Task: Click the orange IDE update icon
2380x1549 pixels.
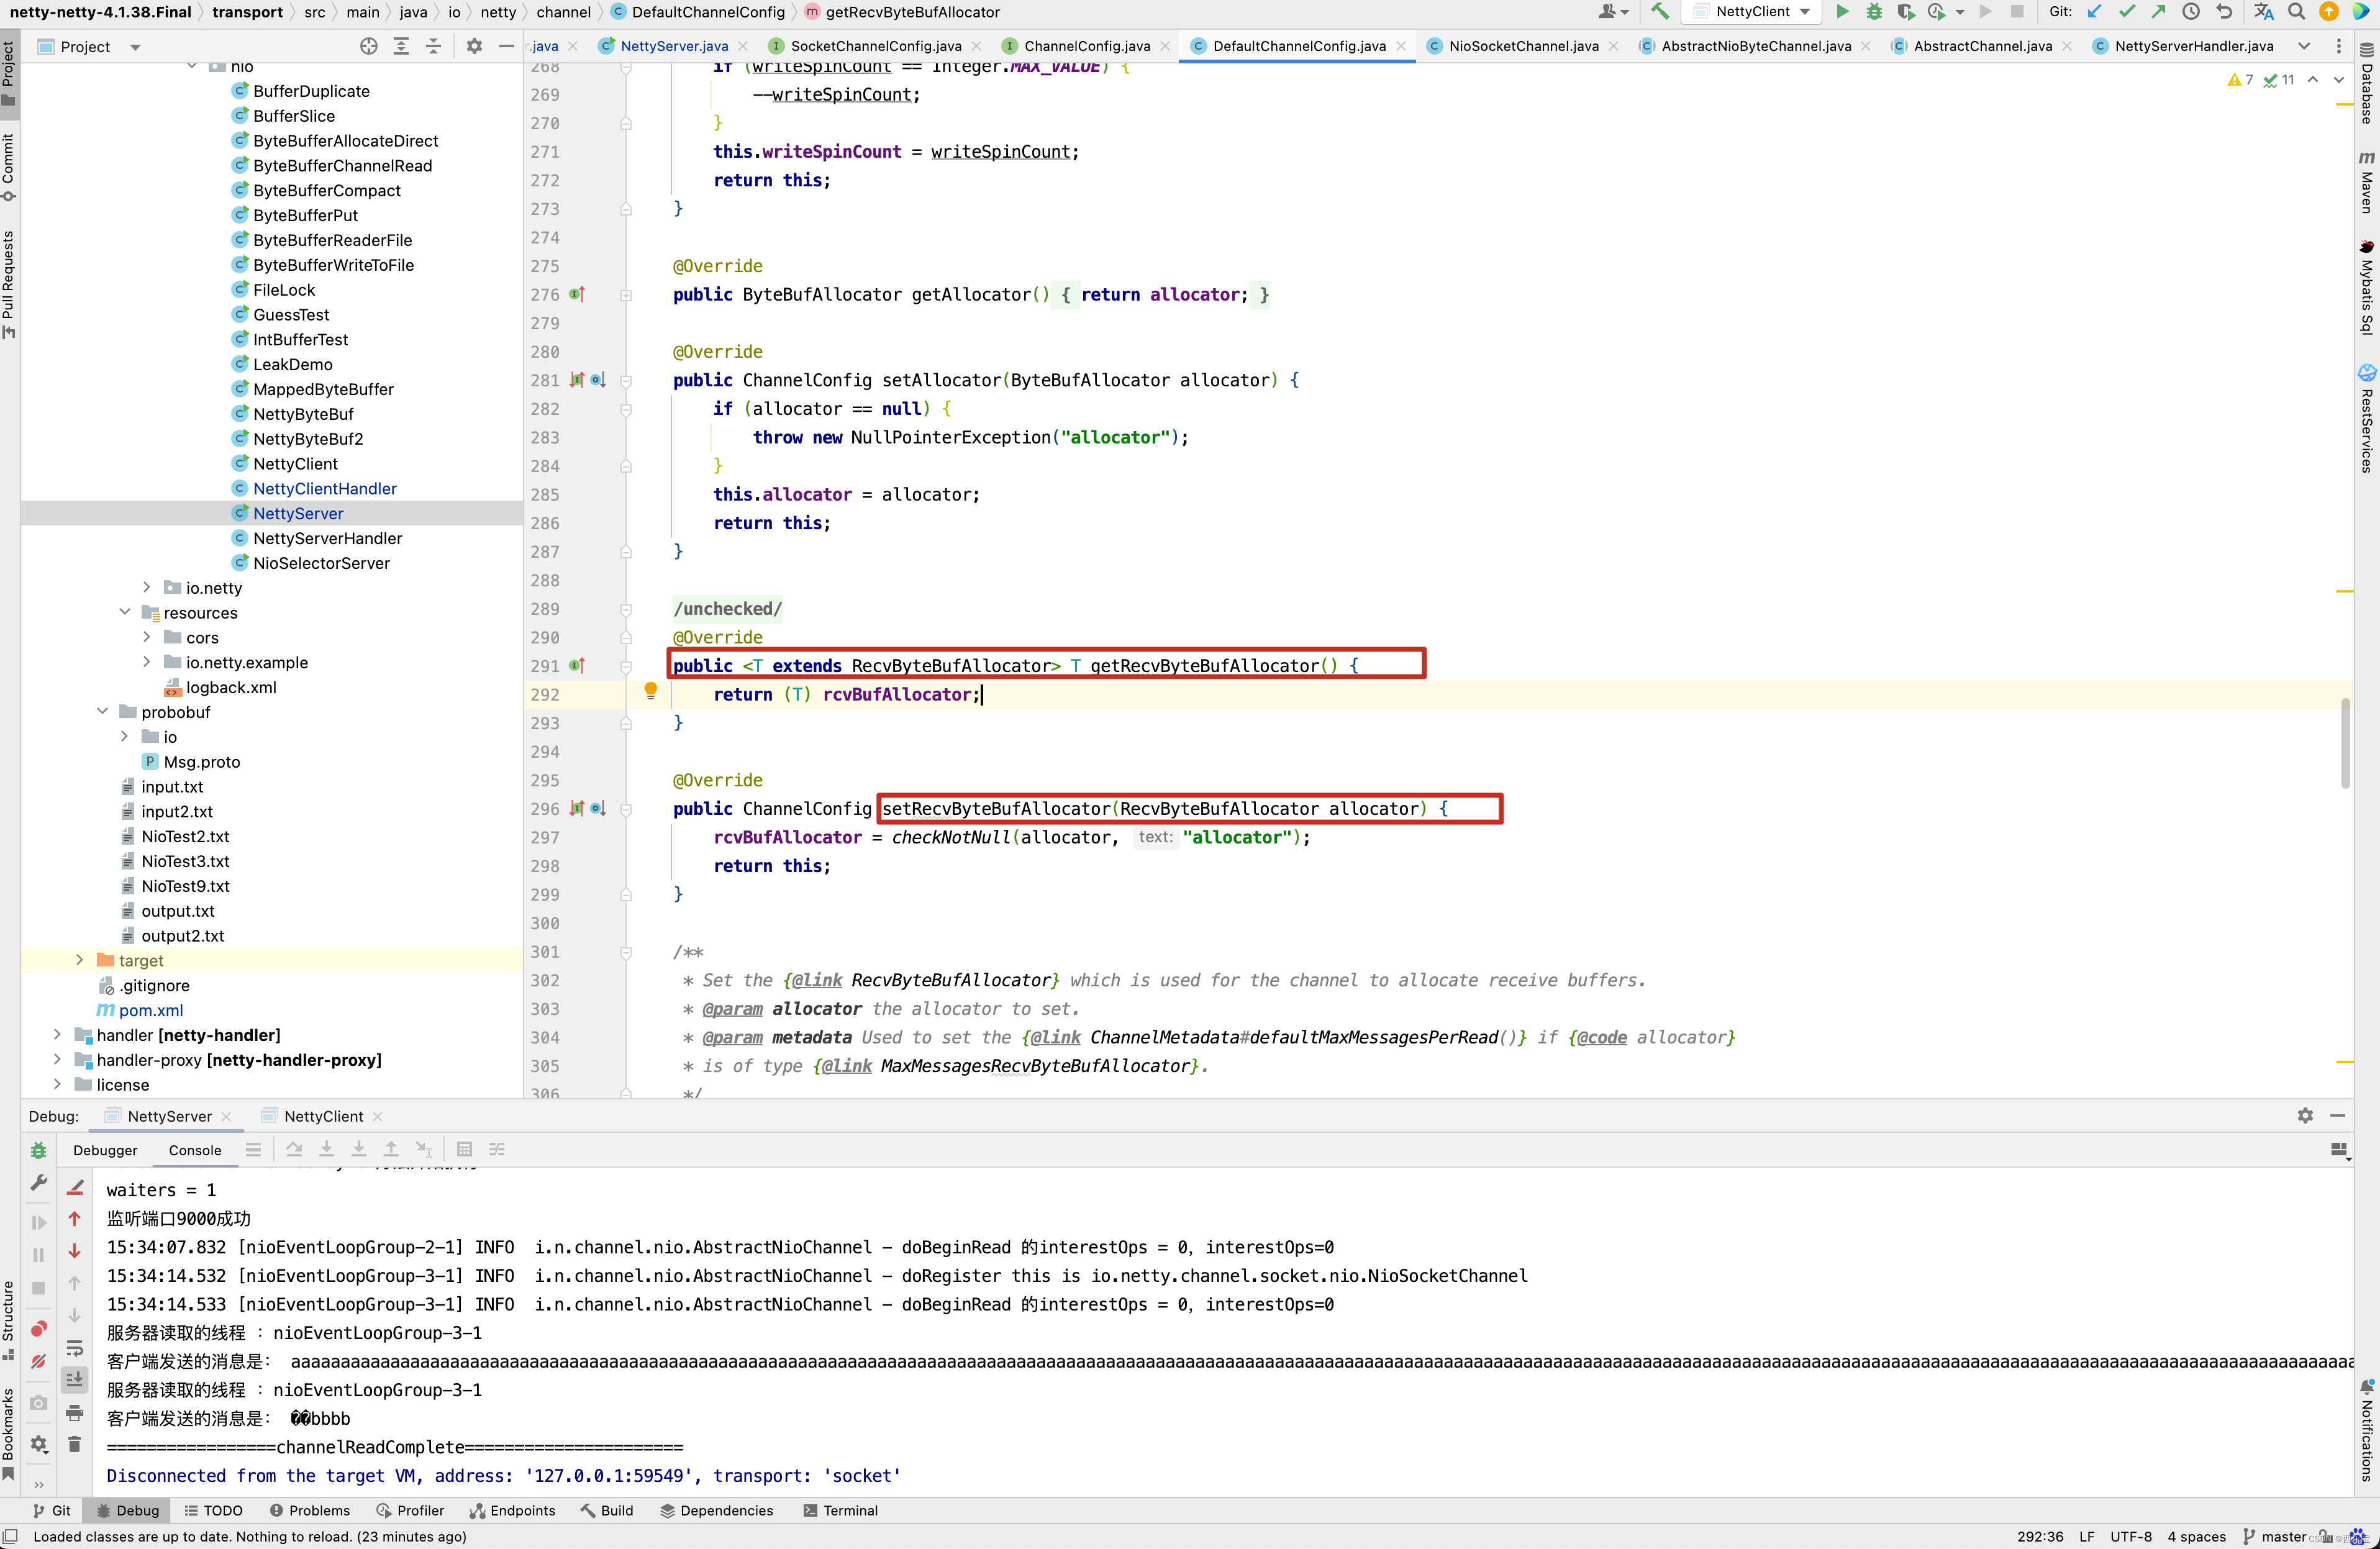Action: coord(2329,12)
